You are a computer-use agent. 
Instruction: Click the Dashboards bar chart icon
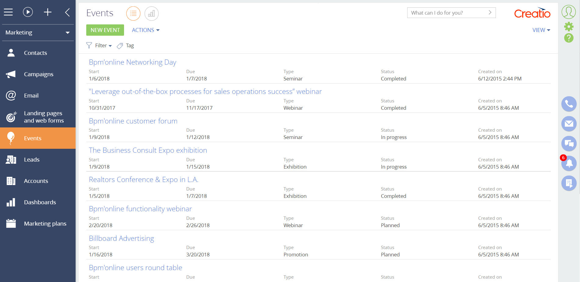pyautogui.click(x=11, y=202)
